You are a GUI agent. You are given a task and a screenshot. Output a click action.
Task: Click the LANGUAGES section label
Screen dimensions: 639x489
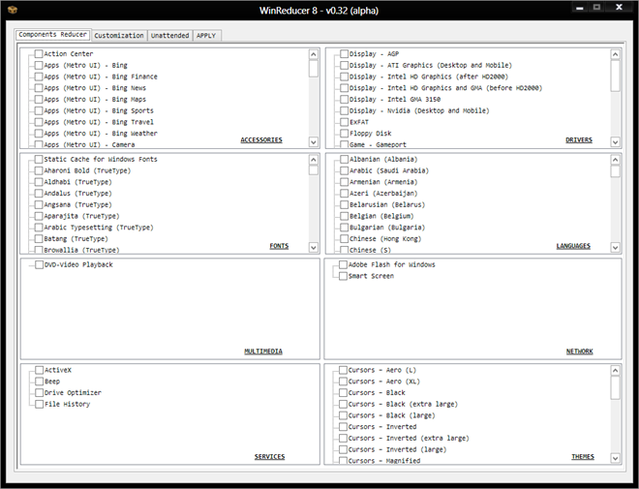[x=573, y=246]
